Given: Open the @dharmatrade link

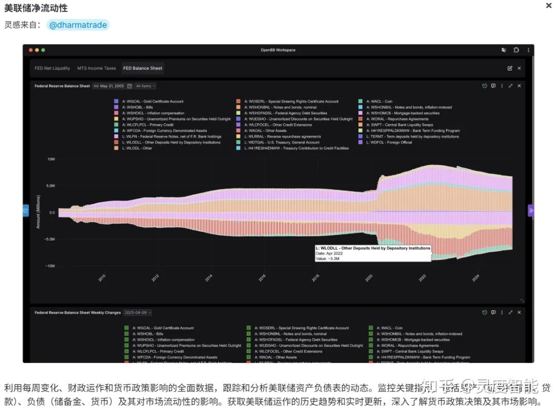Looking at the screenshot, I should [x=78, y=25].
